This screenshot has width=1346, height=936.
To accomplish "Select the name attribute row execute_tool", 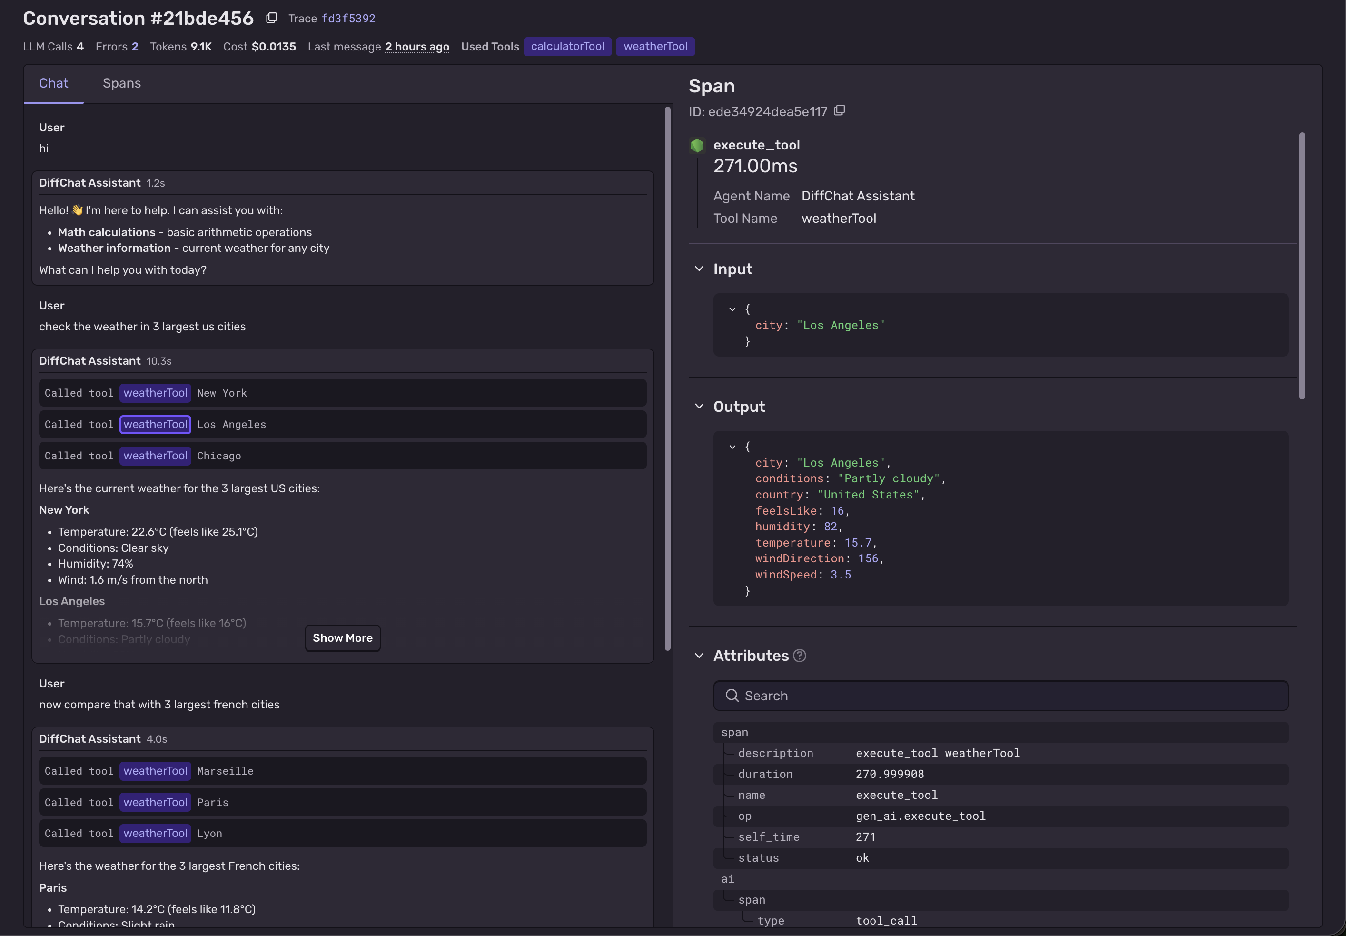I will tap(1000, 795).
